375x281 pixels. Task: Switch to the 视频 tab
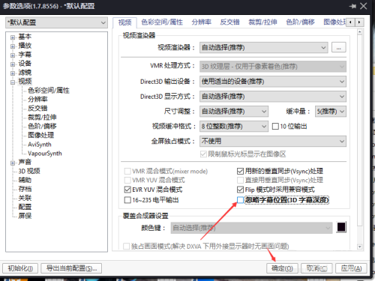click(124, 22)
